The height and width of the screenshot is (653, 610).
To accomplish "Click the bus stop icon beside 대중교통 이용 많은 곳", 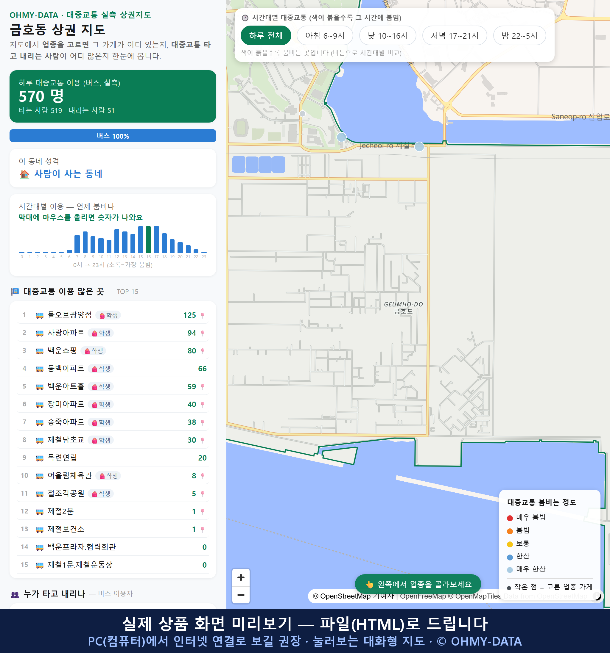I will (x=15, y=291).
